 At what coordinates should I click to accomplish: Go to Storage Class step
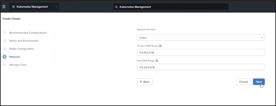pos(18,65)
